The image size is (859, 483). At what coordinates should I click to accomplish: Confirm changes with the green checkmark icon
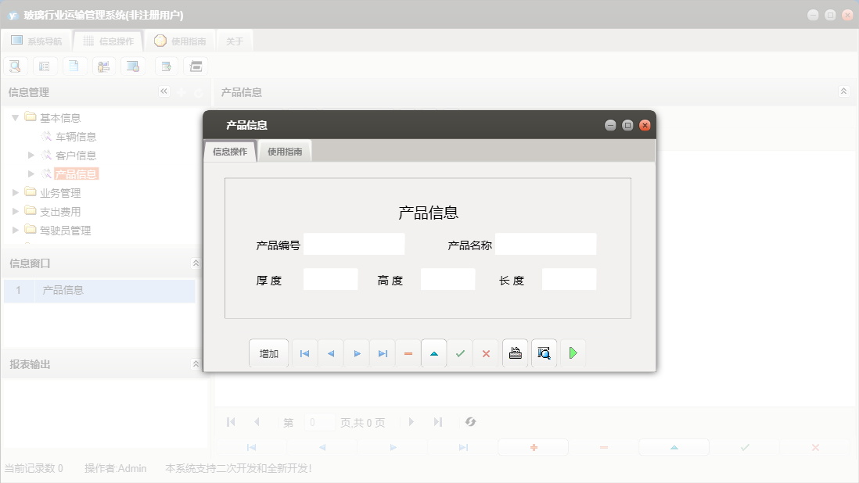460,352
